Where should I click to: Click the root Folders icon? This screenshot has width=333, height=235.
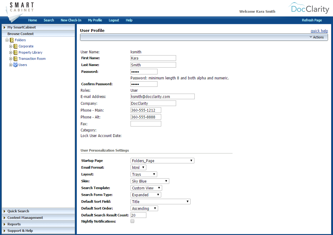[12, 40]
